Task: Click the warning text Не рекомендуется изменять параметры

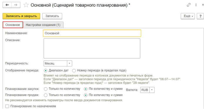Action: point(64,100)
